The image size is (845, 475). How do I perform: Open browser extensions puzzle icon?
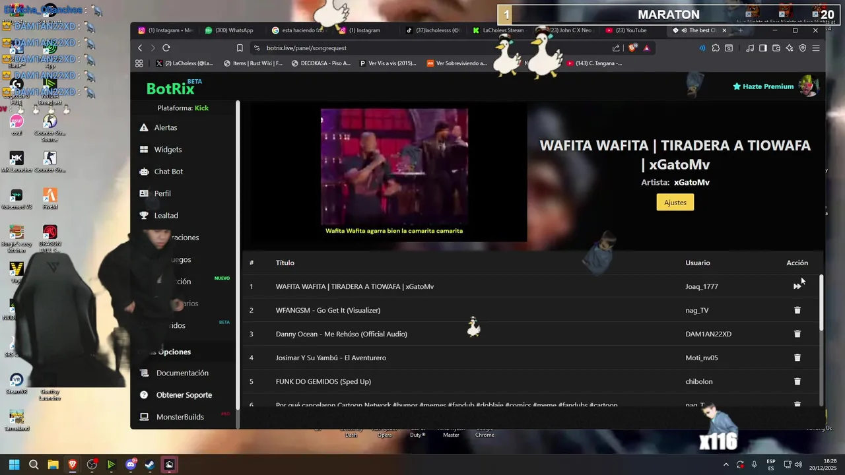[716, 47]
